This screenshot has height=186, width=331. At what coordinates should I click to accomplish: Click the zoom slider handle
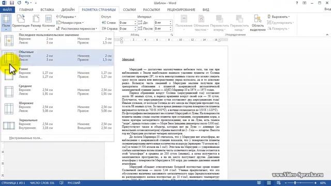tap(295, 183)
